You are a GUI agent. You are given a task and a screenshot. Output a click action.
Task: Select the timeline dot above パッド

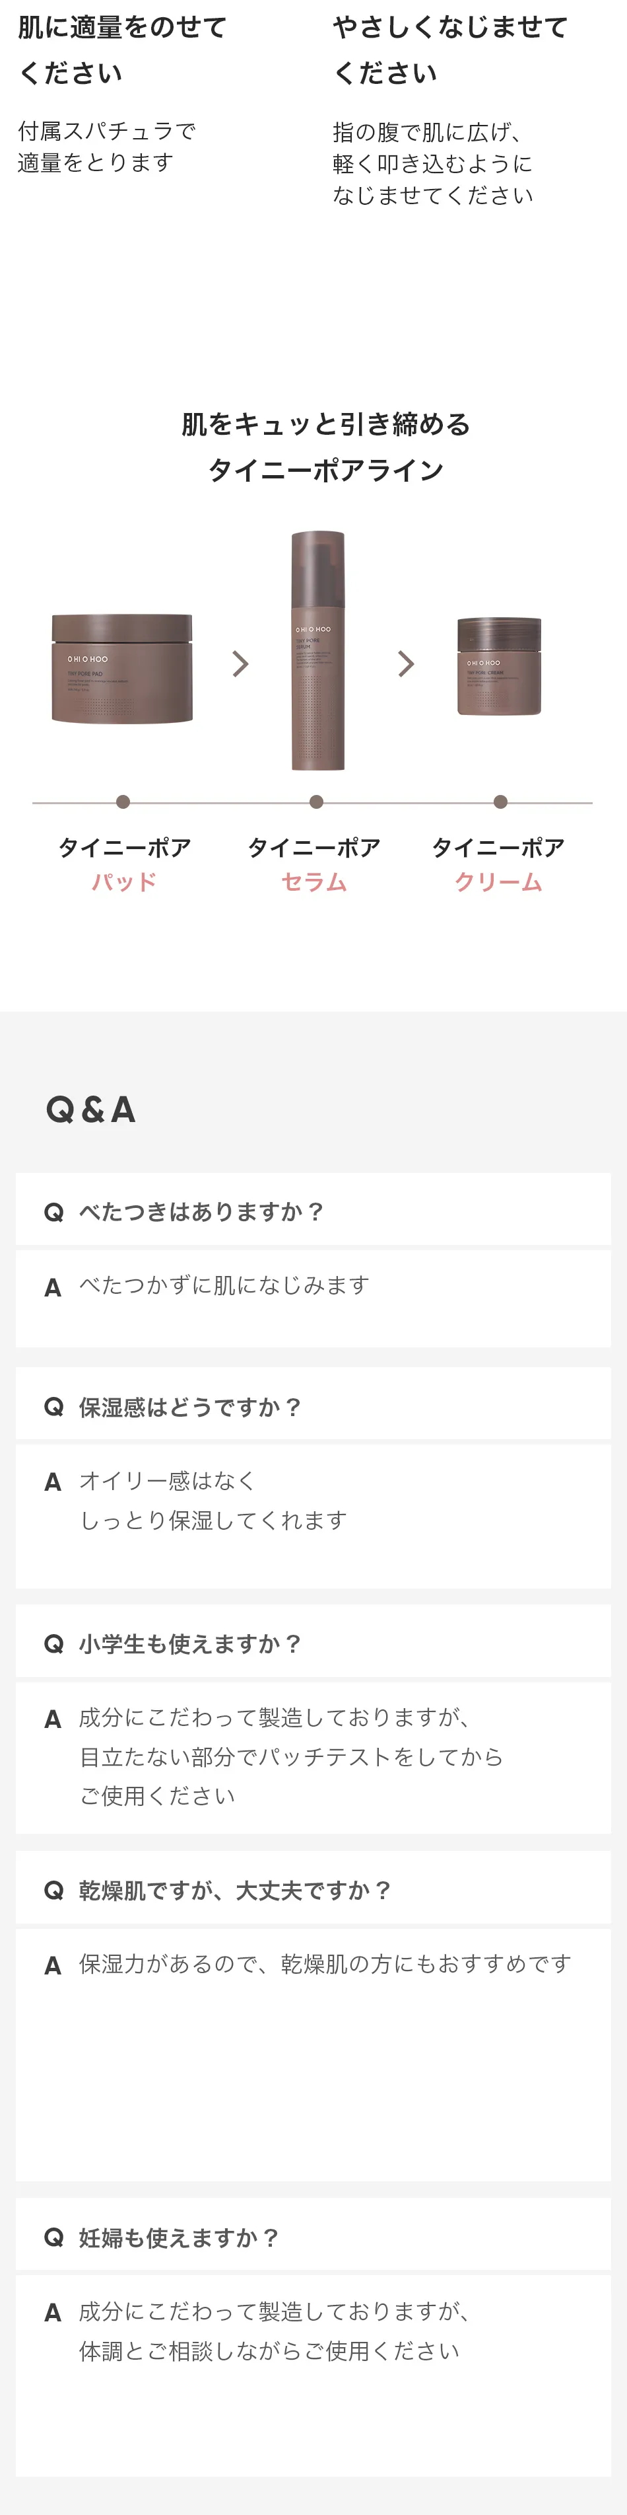point(123,802)
